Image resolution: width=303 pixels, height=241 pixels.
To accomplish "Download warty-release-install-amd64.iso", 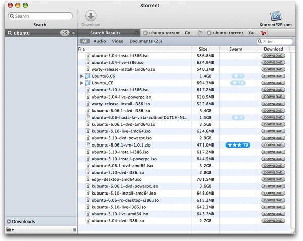I will tap(273, 69).
